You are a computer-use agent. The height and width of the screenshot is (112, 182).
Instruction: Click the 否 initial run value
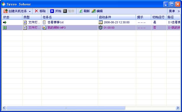pyautogui.click(x=155, y=28)
